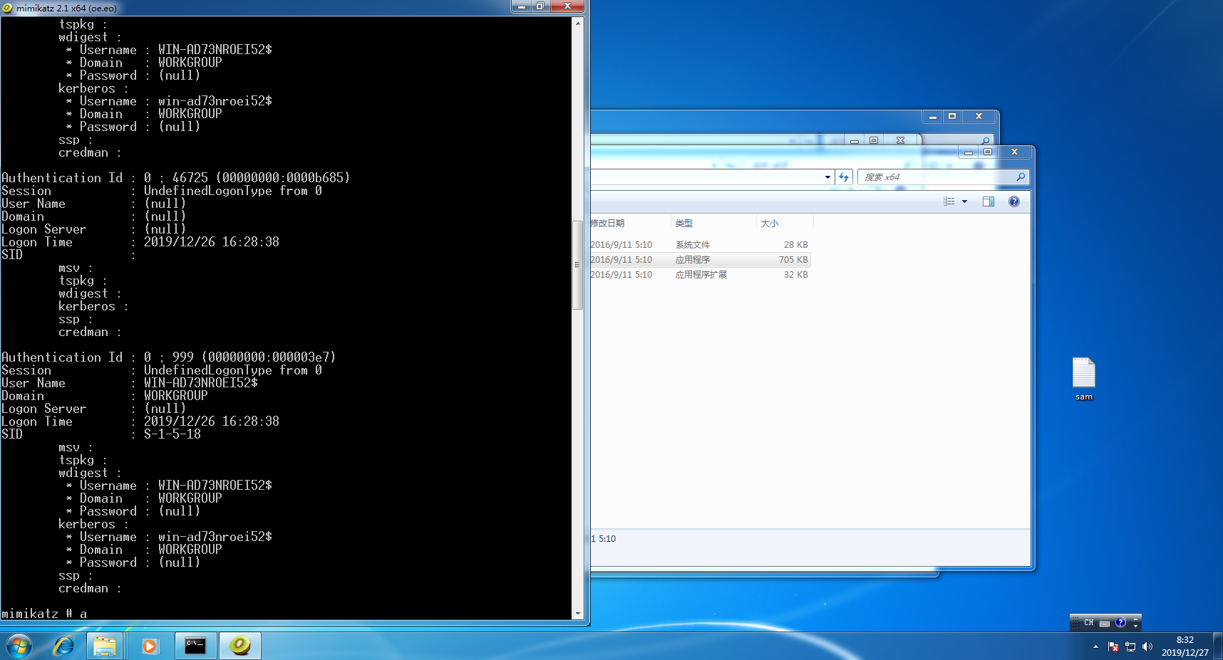Launch Windows Media Player from the taskbar
Screen dimensions: 1223x660
point(150,646)
